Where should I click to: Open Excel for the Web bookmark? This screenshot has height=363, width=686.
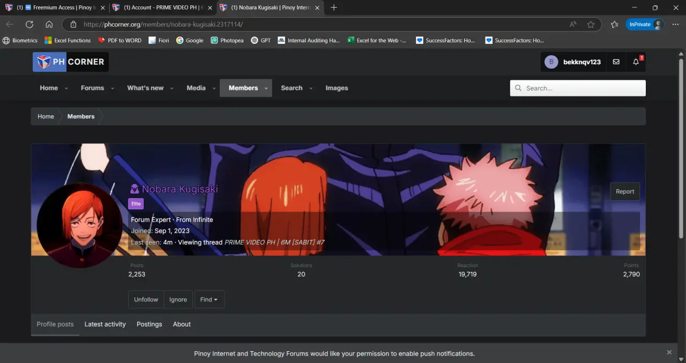pos(376,40)
